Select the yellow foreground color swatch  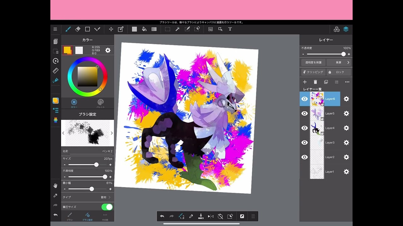(67, 50)
